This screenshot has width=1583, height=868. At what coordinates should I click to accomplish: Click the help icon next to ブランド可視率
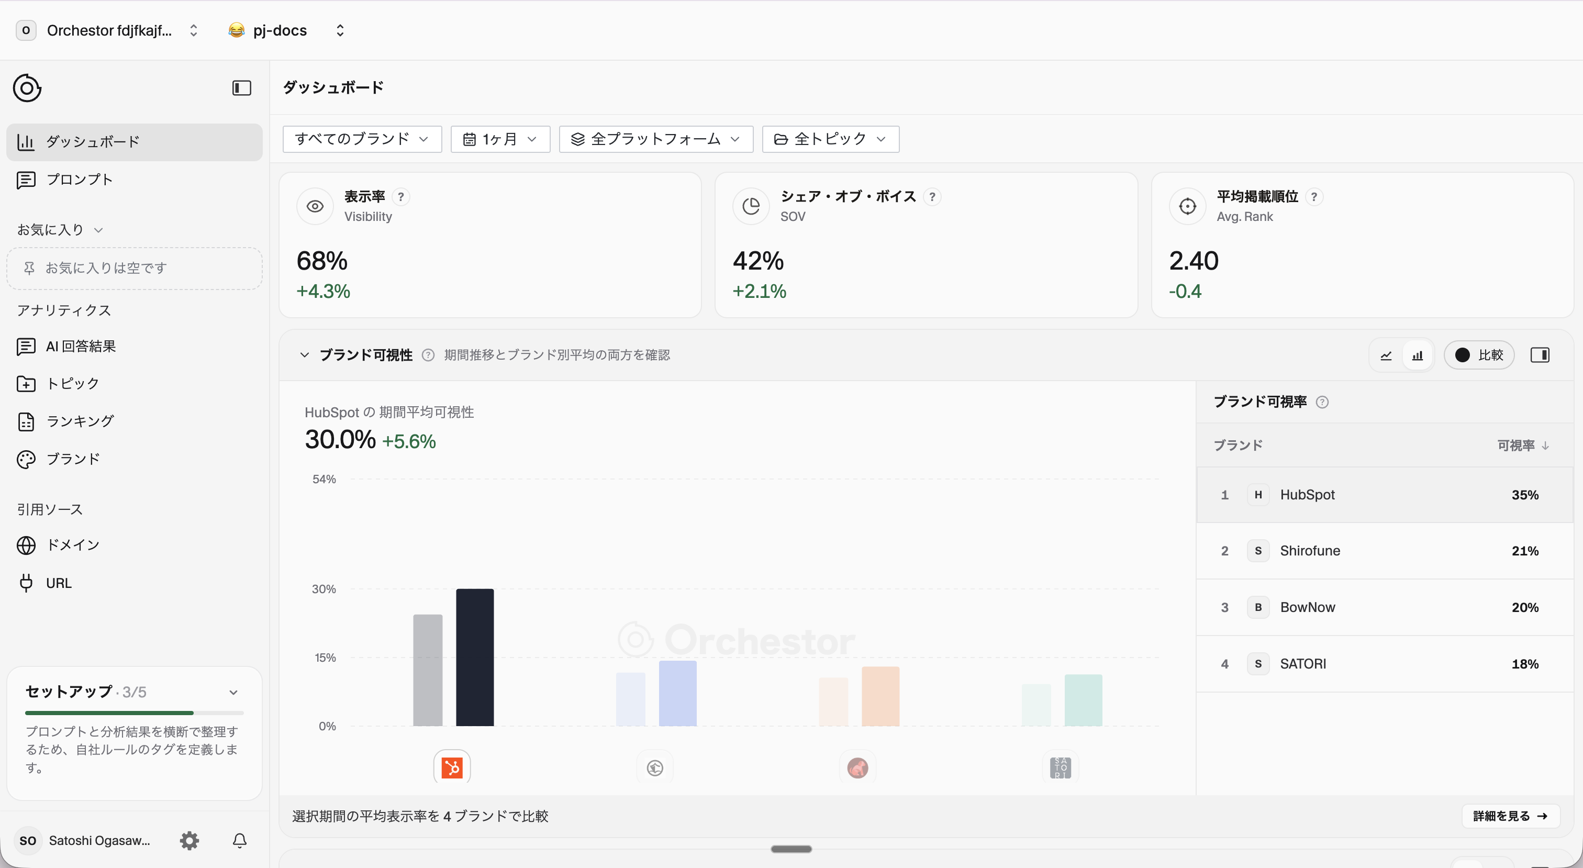pos(1322,402)
